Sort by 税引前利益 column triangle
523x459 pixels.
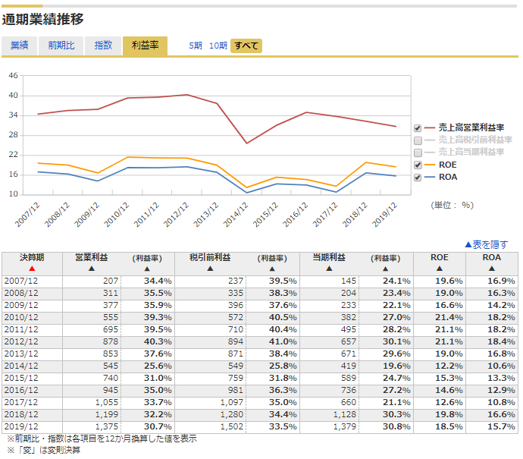click(210, 269)
